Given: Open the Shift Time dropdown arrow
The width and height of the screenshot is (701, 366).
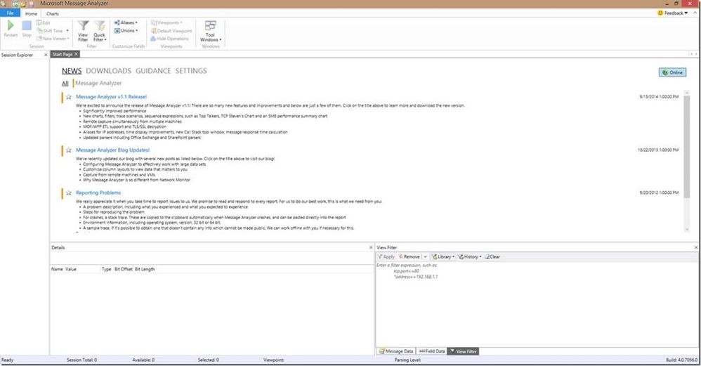Looking at the screenshot, I should click(x=67, y=31).
